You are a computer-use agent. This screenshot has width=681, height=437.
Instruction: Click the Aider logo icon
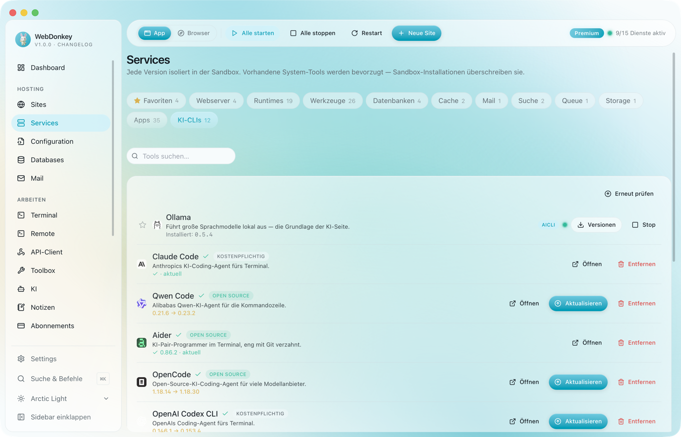tap(142, 343)
